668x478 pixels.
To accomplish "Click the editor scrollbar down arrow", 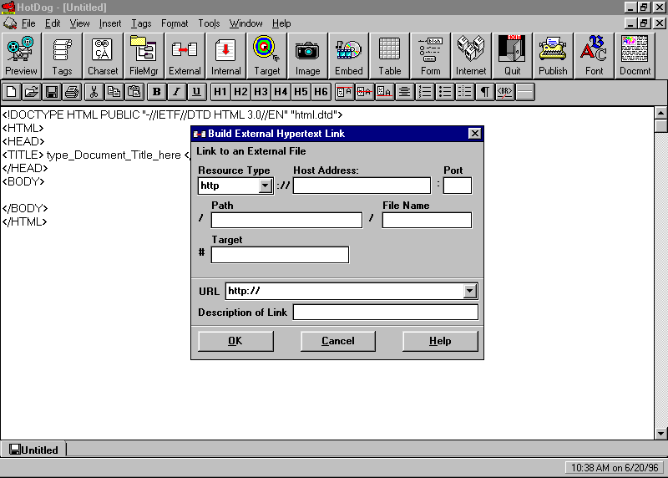I will (660, 433).
